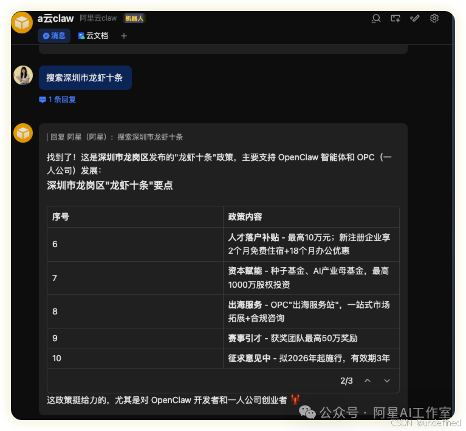Click the 搜索深圳市龙虾十条 message bubble
Screen dimensions: 466x431
[x=85, y=78]
